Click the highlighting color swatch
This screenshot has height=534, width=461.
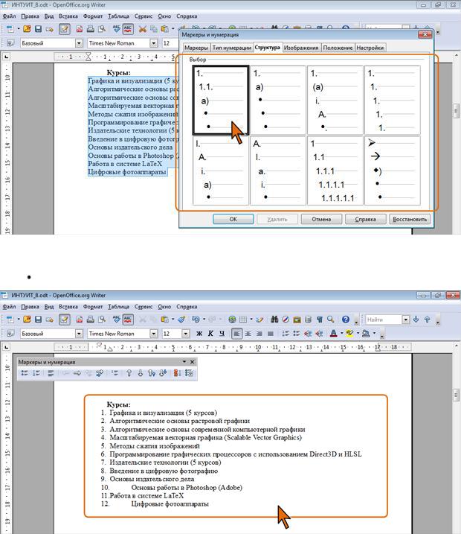coord(349,334)
